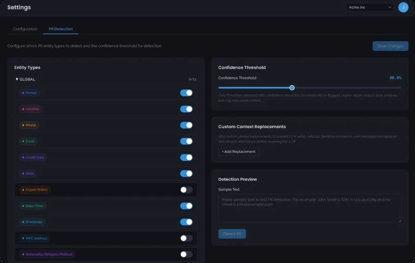The width and height of the screenshot is (415, 263).
Task: Click the Email entity tag
Action: 28,141
